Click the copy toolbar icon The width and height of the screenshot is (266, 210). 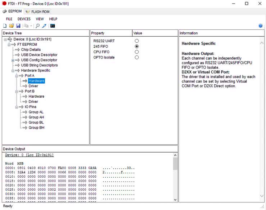(26, 26)
